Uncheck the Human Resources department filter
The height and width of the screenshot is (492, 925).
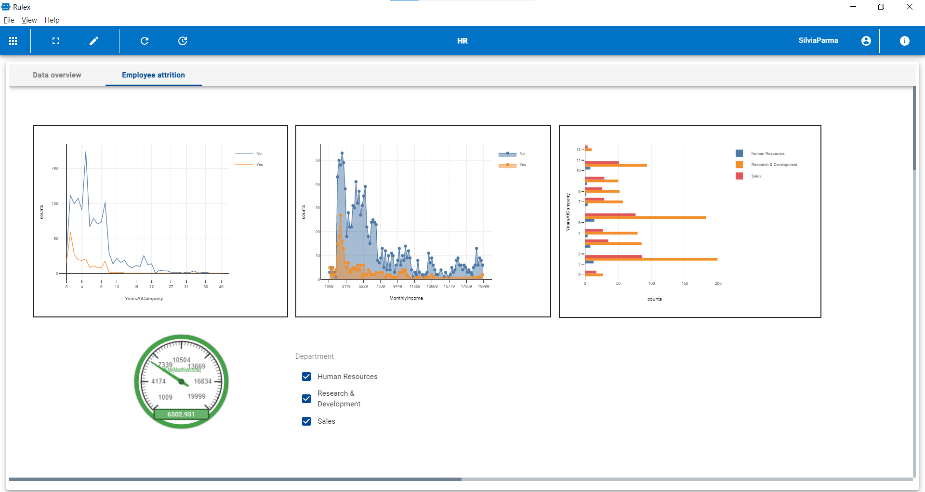pos(307,377)
